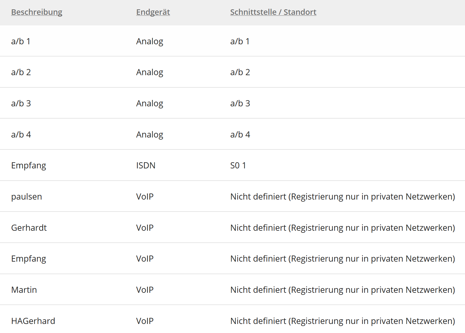Viewport: 465px width, 333px height.
Task: Select the a/b 2 description cell
Action: (x=21, y=72)
